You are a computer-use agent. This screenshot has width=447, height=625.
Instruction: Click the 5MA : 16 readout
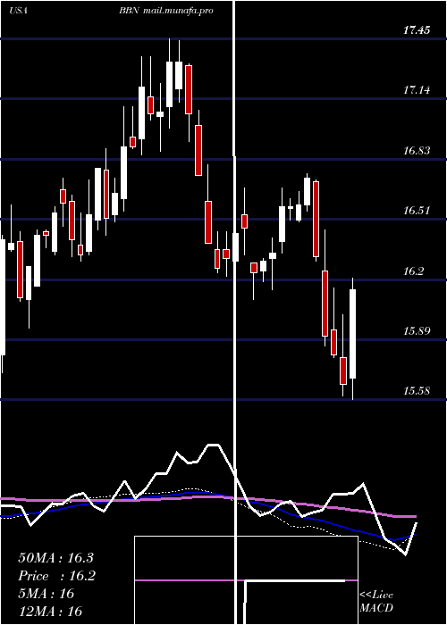[x=46, y=594]
